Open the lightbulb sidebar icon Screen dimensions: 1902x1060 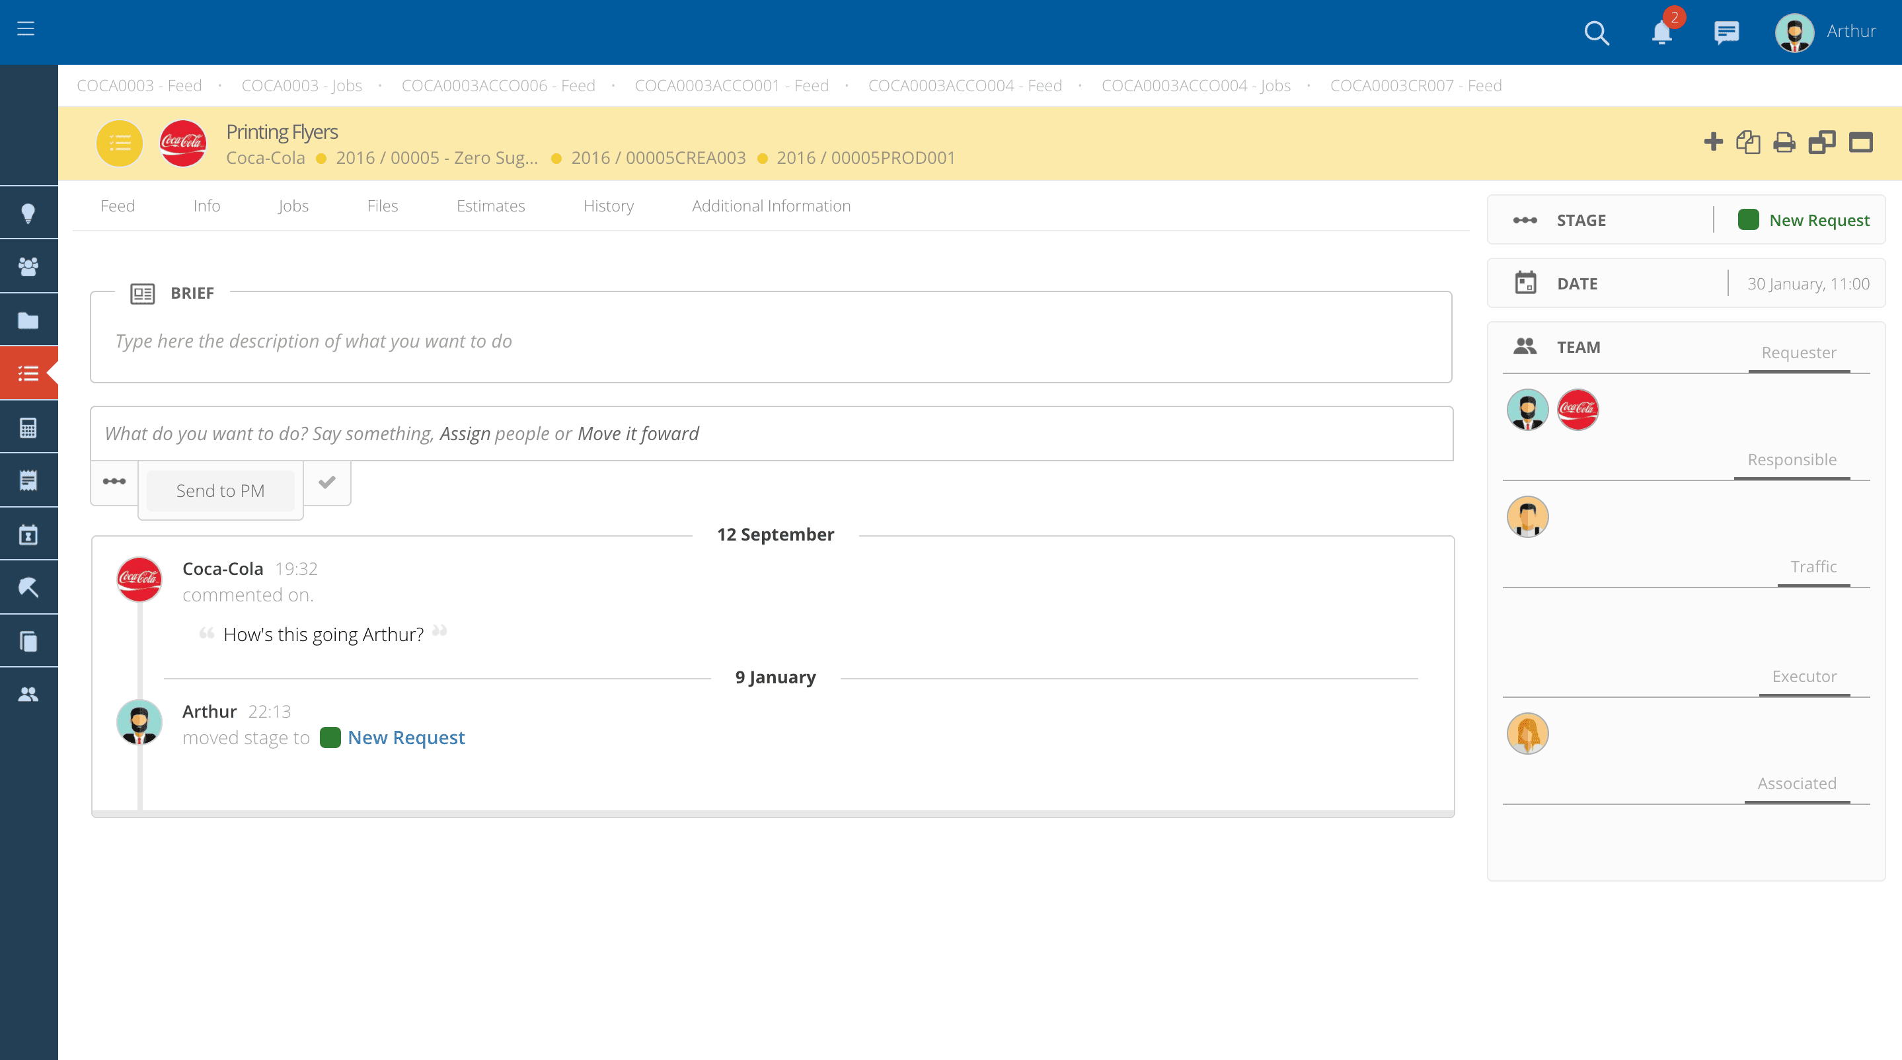tap(28, 213)
